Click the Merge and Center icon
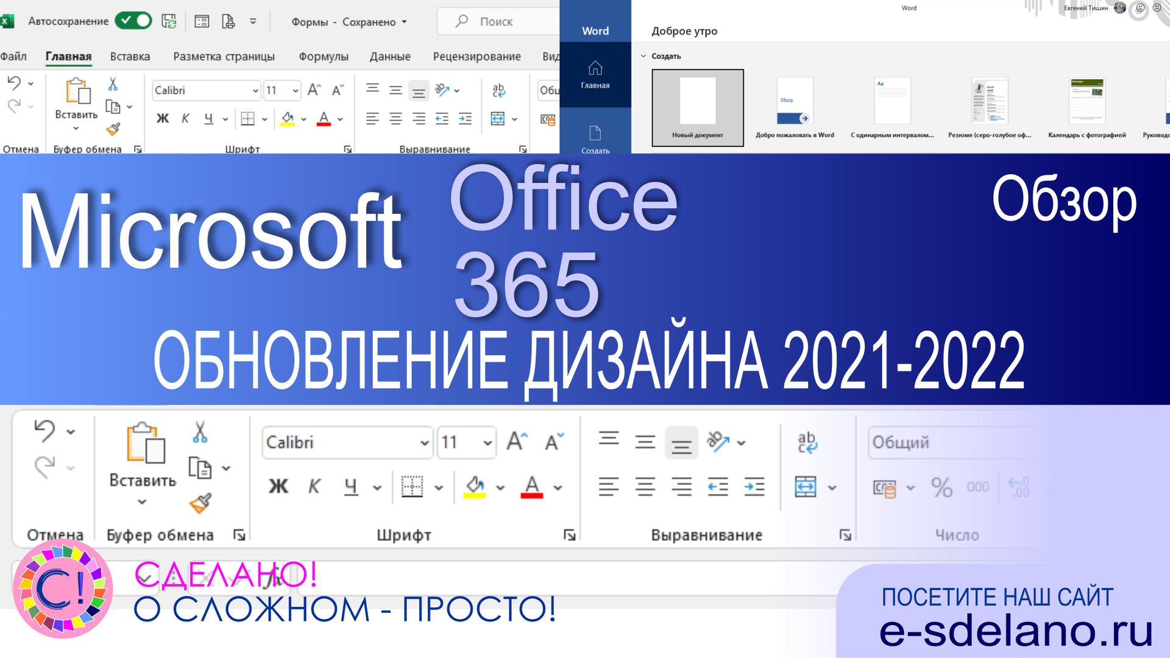1170x658 pixels. (x=806, y=487)
